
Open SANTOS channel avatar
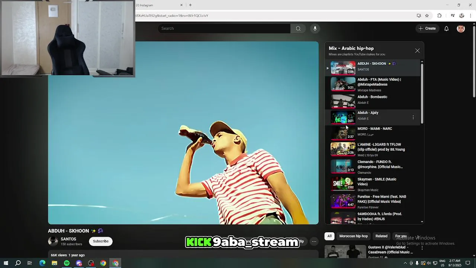pos(53,241)
